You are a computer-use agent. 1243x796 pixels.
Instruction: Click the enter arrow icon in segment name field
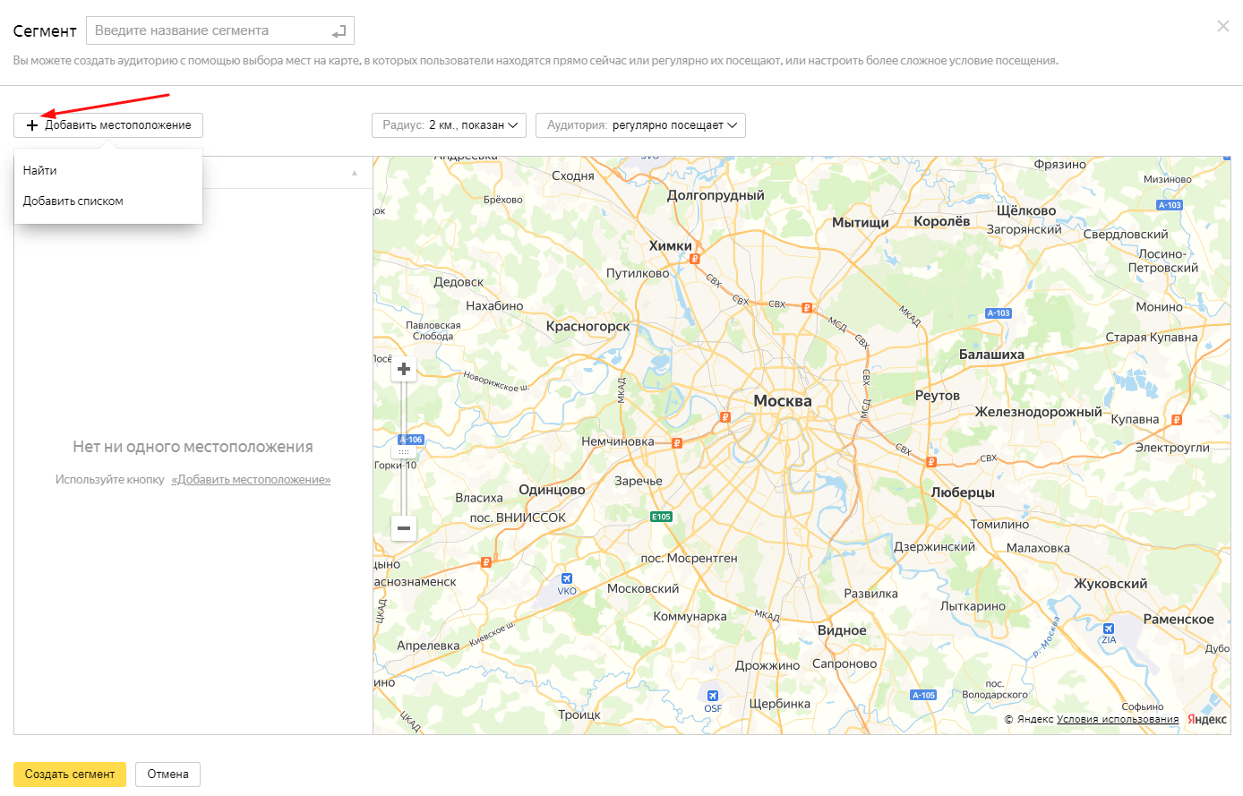tap(339, 31)
